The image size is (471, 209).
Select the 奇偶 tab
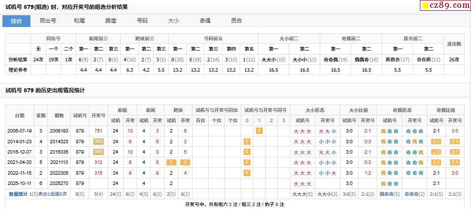coord(205,21)
